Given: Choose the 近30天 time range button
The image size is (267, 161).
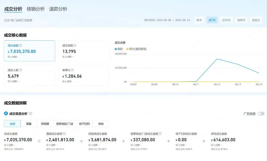Looking at the screenshot, I should tap(226, 20).
